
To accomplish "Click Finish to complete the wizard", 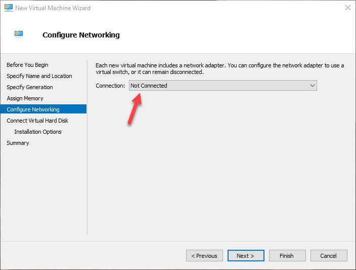I will pos(287,256).
